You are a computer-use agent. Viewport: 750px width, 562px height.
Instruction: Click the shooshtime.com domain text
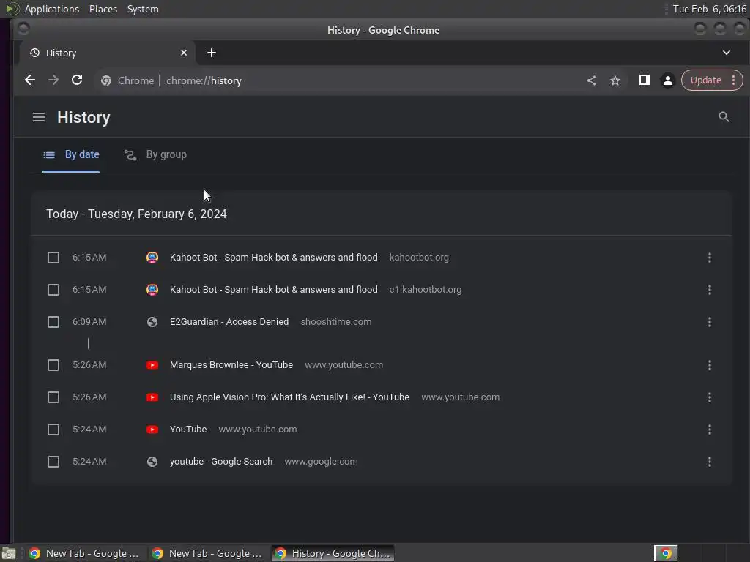point(335,322)
